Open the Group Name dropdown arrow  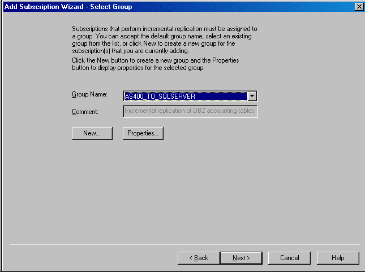coord(253,96)
